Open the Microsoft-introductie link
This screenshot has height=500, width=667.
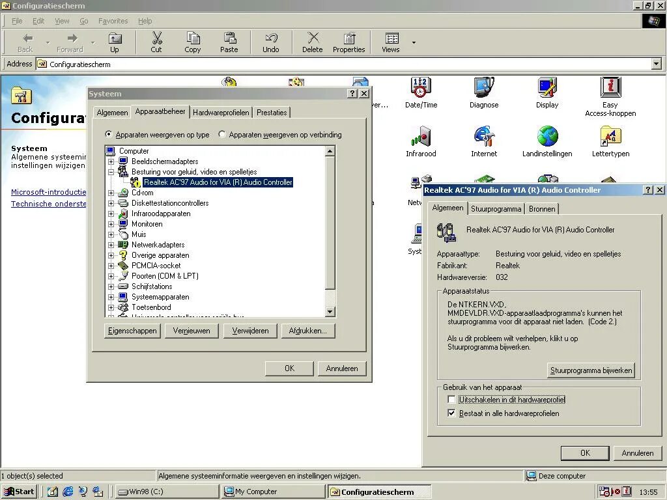tap(48, 192)
